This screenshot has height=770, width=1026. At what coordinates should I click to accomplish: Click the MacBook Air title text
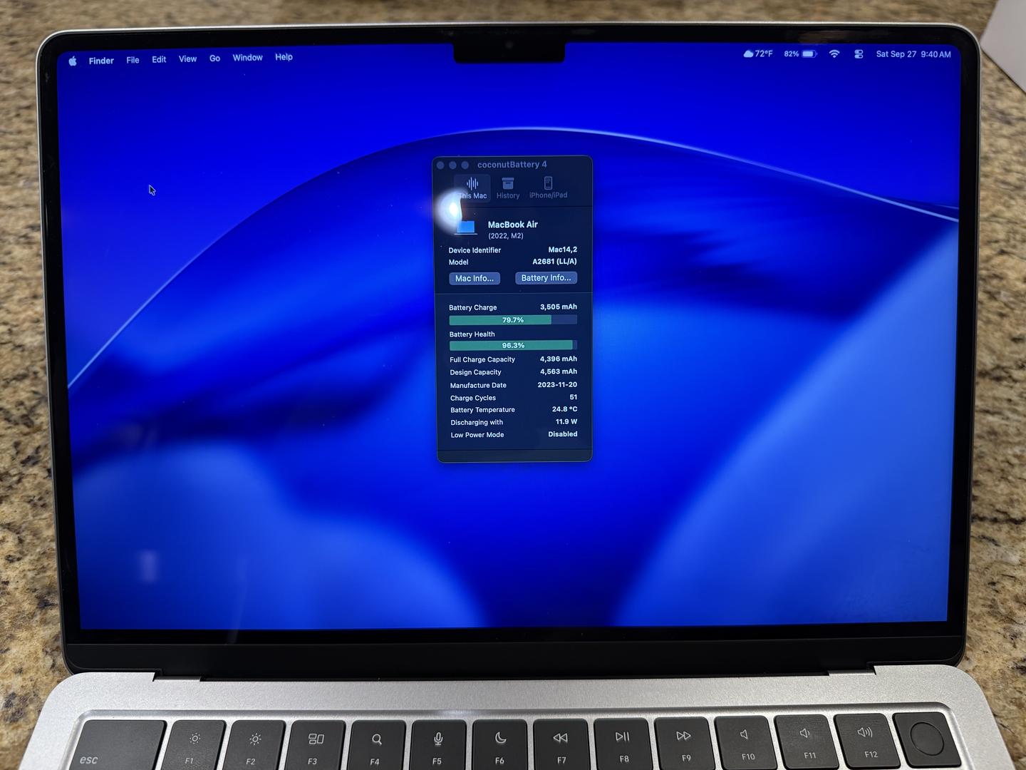tap(512, 225)
